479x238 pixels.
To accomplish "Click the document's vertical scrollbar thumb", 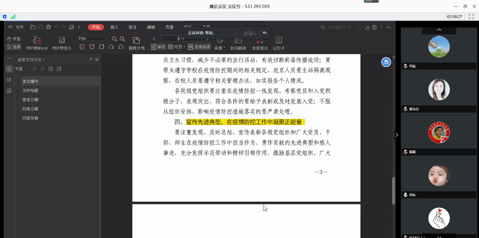I will 393,191.
